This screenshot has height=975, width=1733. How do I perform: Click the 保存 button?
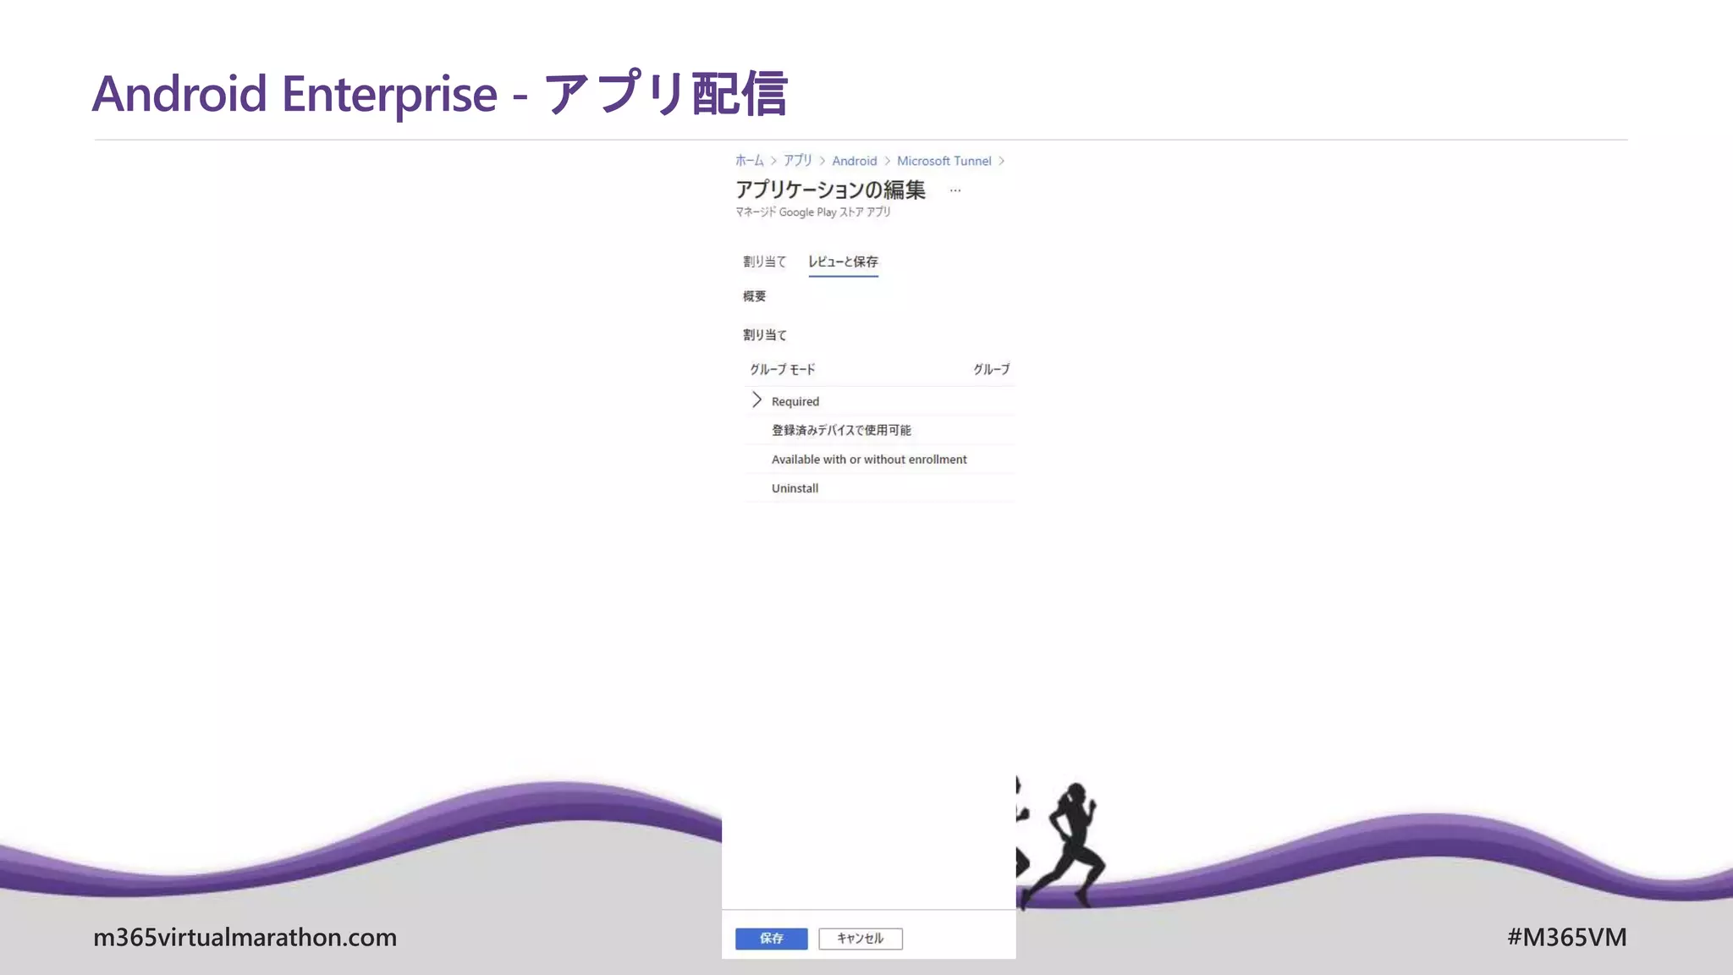772,939
